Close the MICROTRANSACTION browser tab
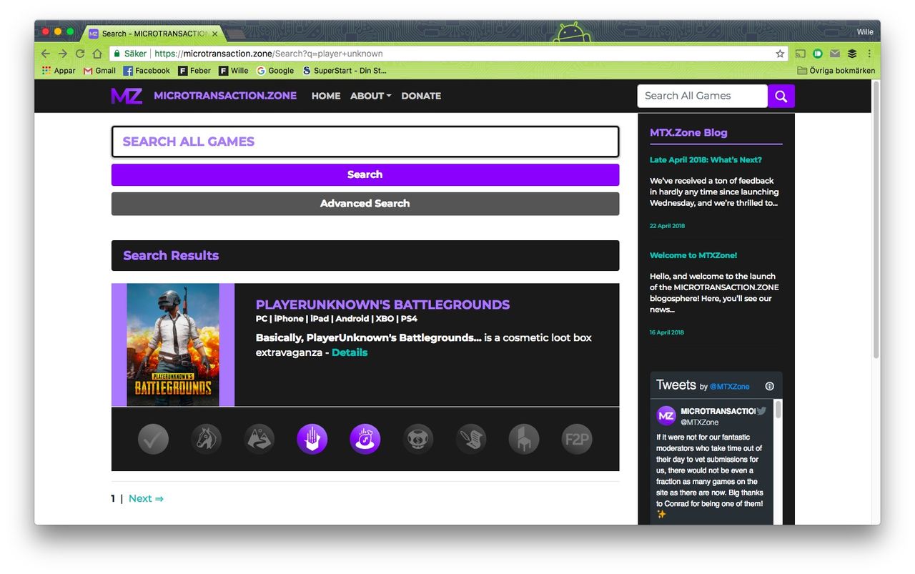 tap(215, 34)
